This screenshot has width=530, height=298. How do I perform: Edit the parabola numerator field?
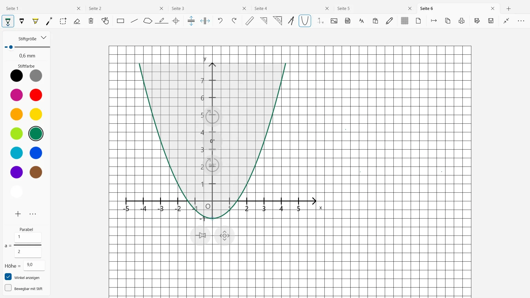(28, 237)
